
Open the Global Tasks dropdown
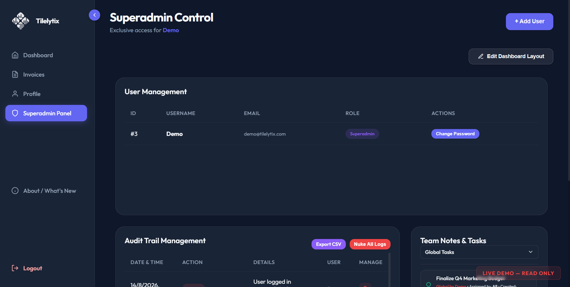(479, 252)
